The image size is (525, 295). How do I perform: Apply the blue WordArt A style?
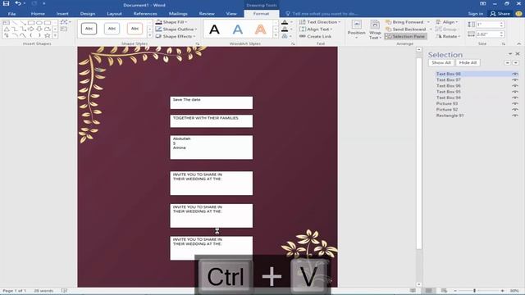tap(237, 29)
